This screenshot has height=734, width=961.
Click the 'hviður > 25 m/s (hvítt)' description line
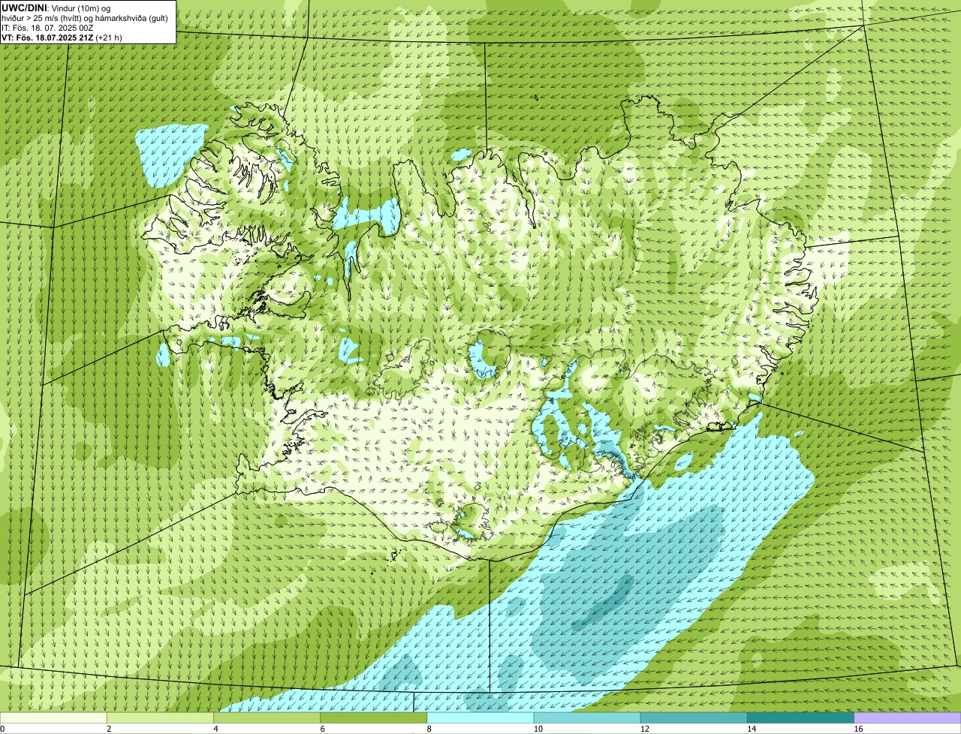85,17
